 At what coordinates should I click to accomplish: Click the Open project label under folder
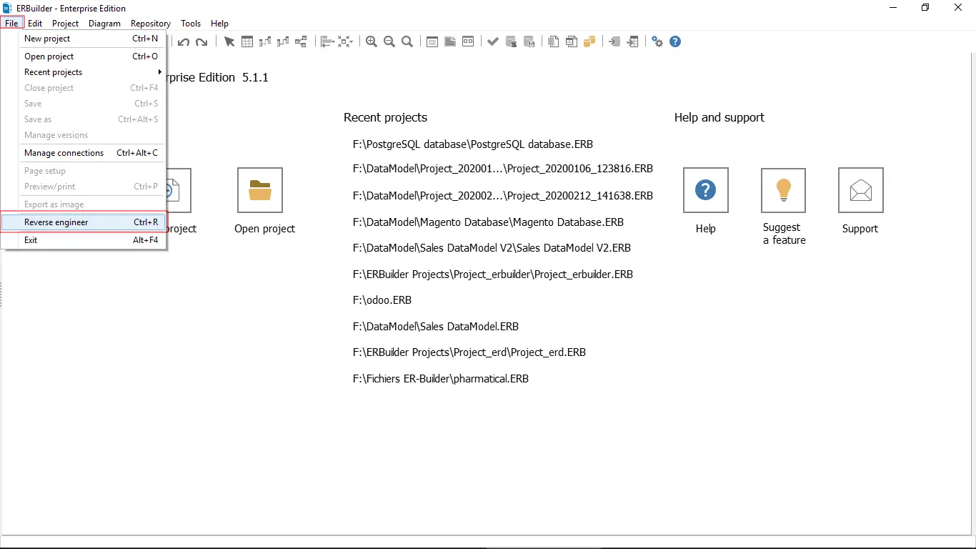point(264,229)
